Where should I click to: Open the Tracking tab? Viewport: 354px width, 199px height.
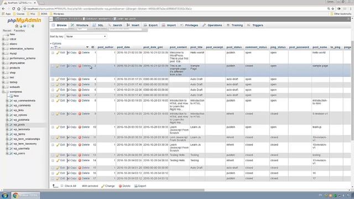(x=235, y=25)
